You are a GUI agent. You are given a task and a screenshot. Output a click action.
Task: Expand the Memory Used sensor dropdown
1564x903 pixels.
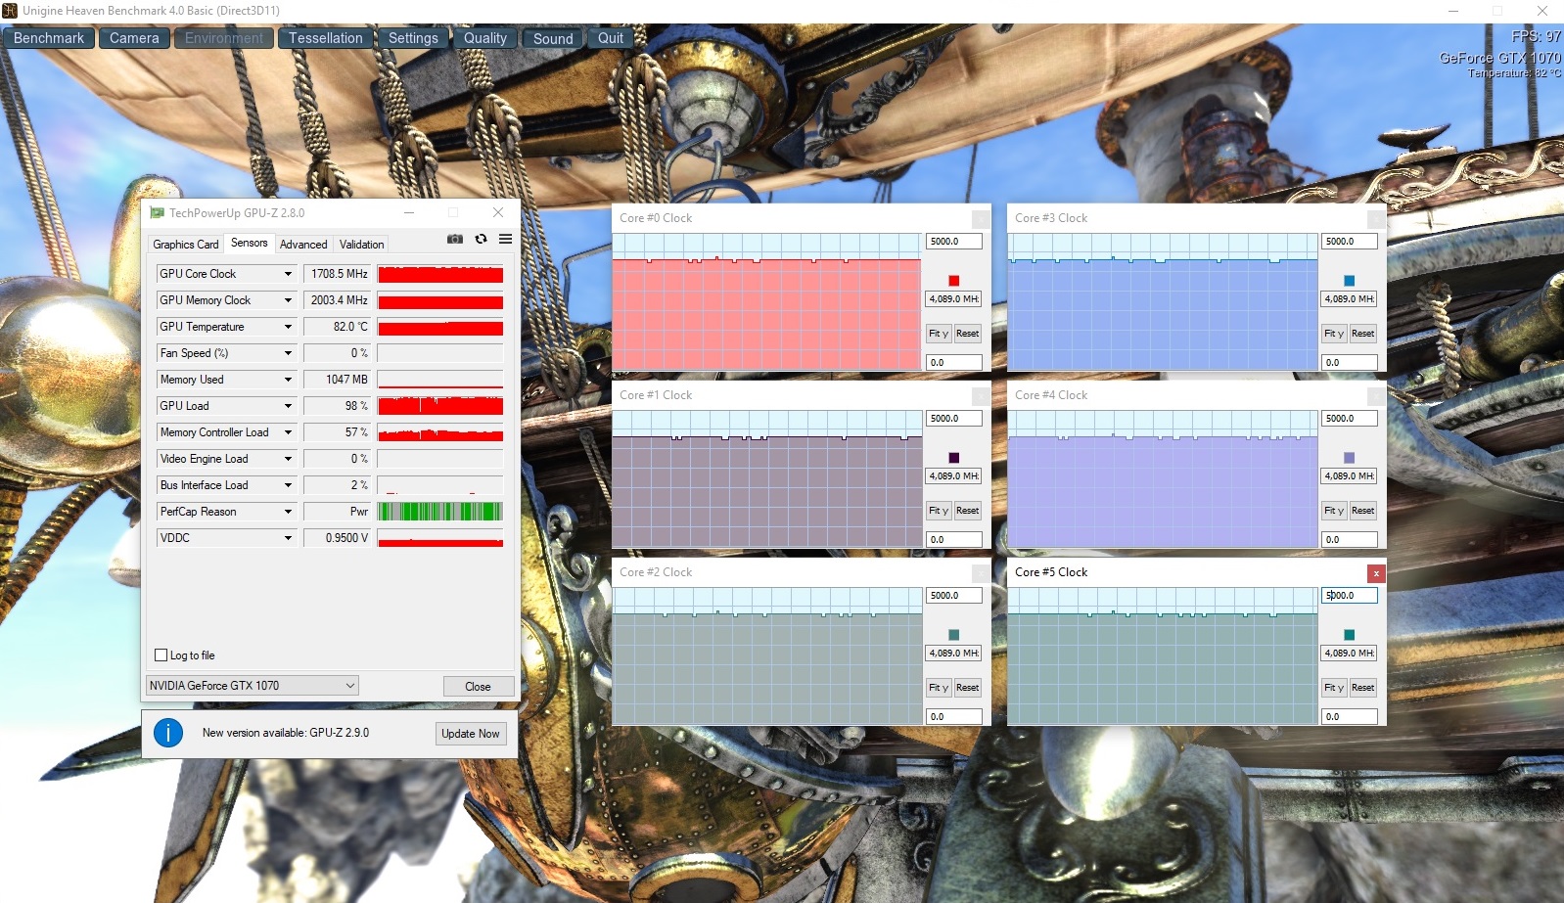click(x=288, y=380)
